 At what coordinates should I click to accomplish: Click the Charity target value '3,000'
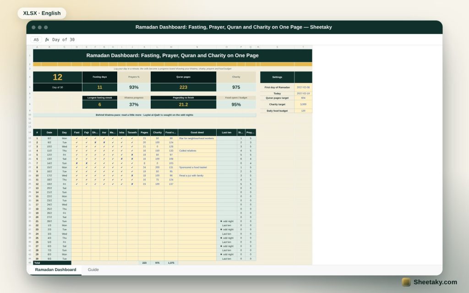pos(303,104)
